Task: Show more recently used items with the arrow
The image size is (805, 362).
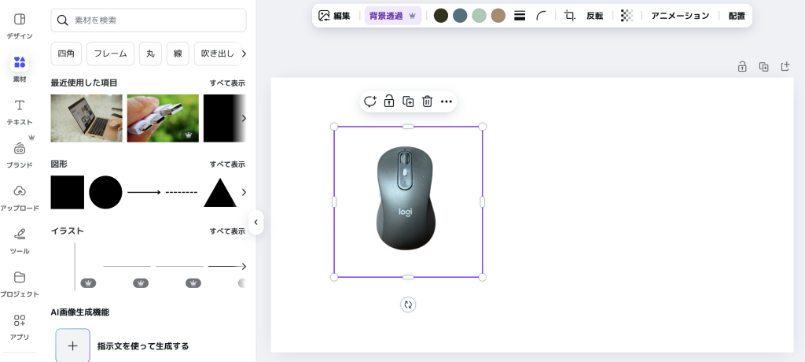Action: click(x=244, y=118)
